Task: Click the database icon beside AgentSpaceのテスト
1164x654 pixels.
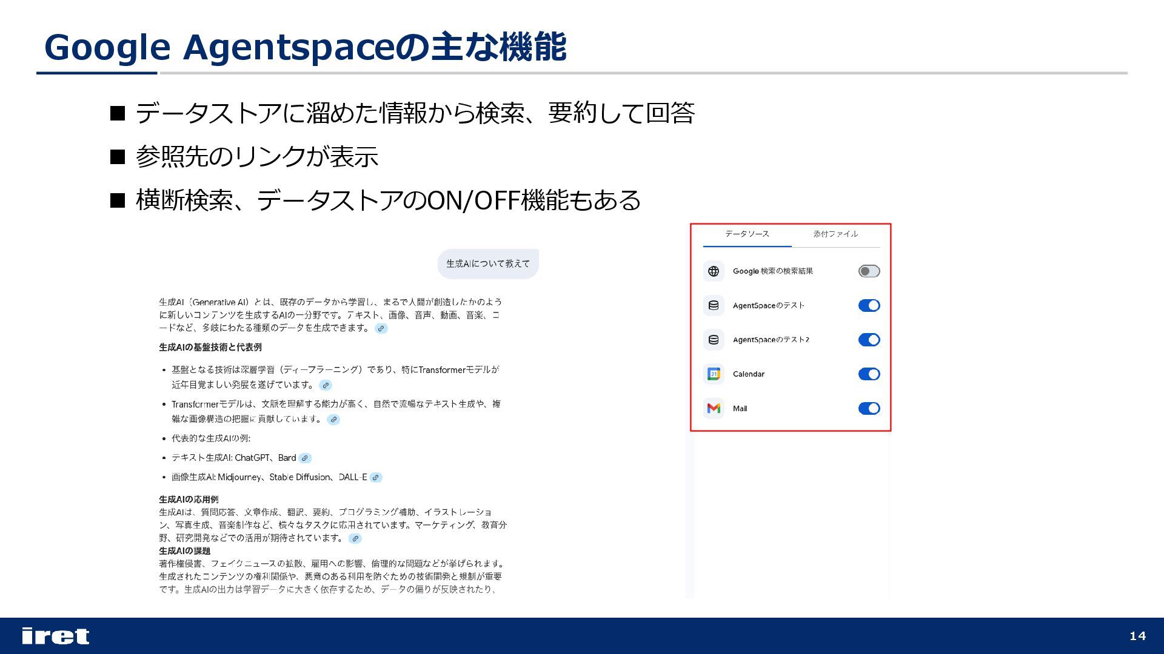Action: click(714, 305)
